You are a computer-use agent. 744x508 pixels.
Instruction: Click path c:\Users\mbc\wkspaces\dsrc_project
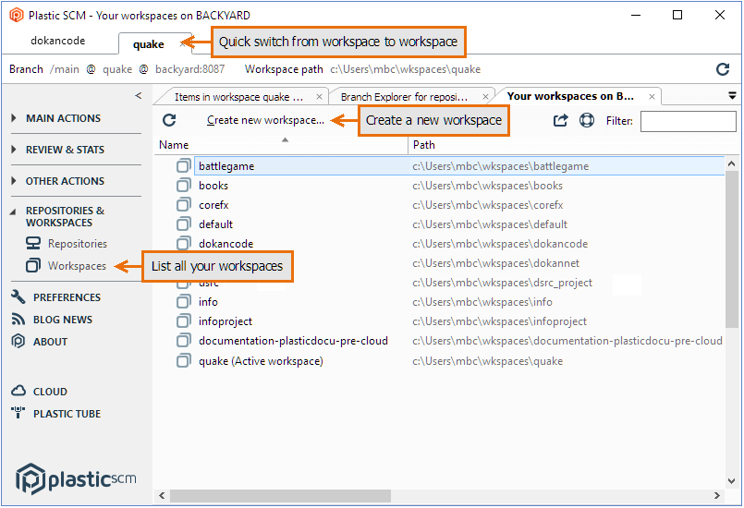click(502, 283)
